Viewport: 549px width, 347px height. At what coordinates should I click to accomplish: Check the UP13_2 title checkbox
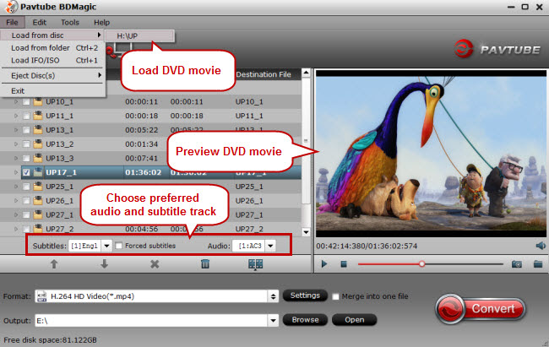(x=26, y=144)
